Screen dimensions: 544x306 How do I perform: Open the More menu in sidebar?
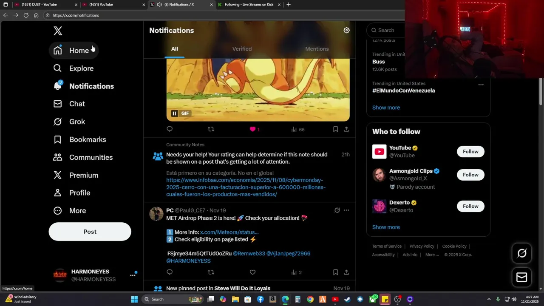70,211
